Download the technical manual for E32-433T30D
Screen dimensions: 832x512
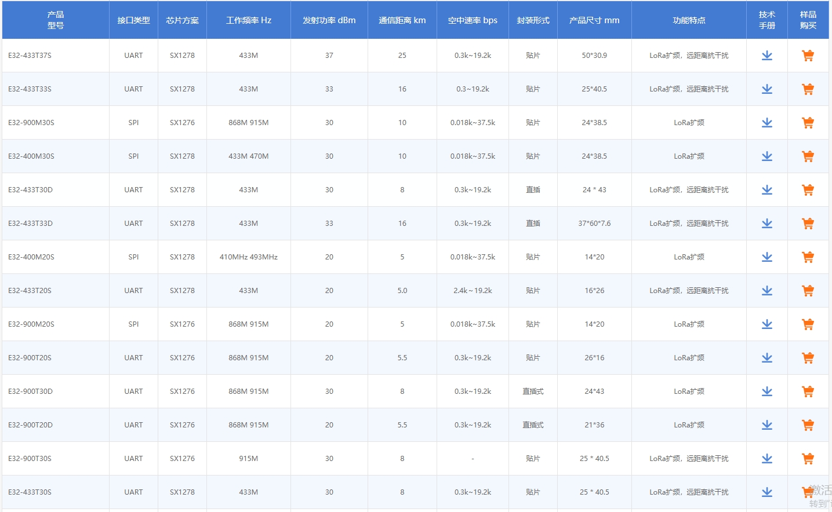[766, 190]
